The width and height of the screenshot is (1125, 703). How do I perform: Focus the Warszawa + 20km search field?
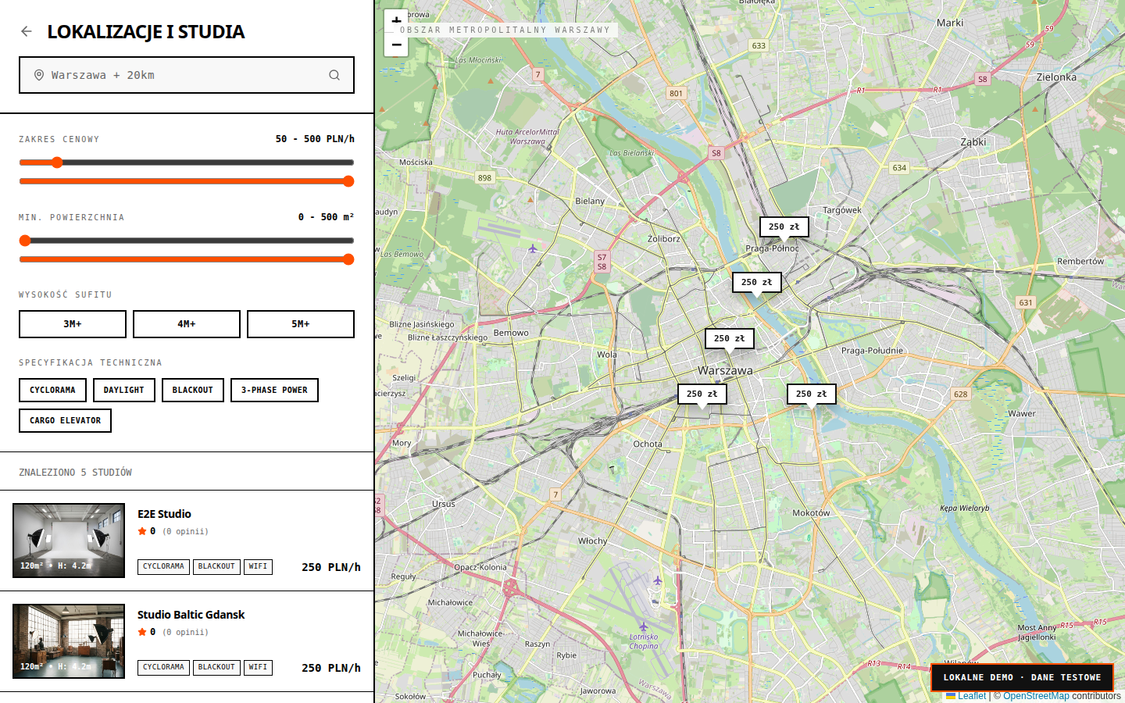point(187,75)
